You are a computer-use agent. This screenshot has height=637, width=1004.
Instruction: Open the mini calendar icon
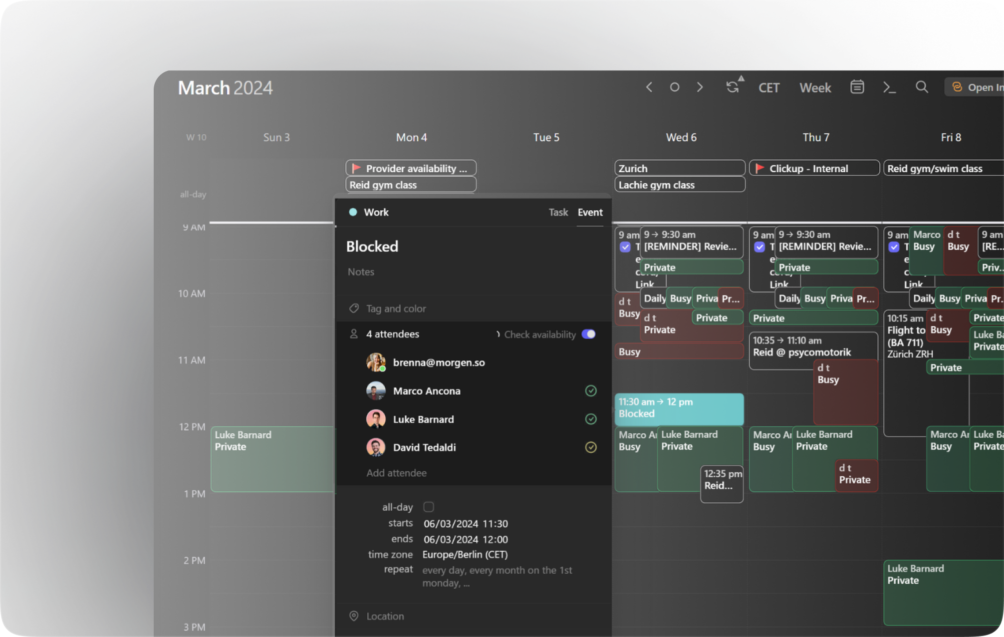(x=857, y=87)
